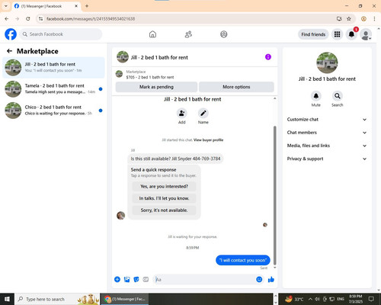Open the tab search dropdown arrow
381x305 pixels.
point(6,6)
